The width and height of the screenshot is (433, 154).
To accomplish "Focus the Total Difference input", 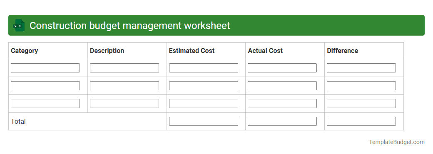I will 361,121.
